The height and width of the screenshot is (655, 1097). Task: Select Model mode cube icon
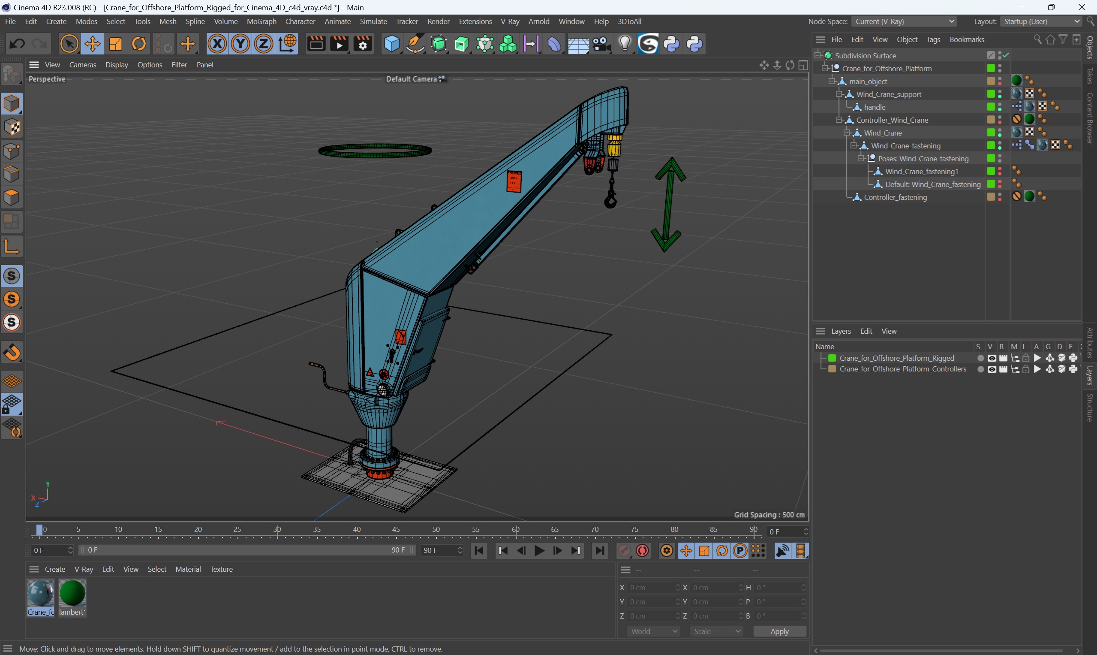12,104
